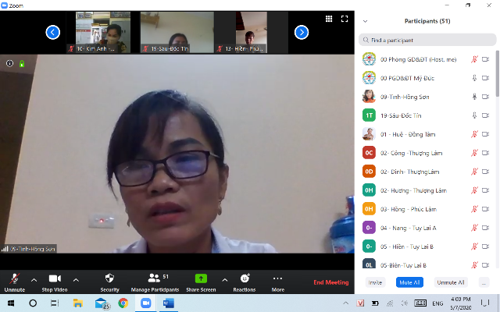Click mic icon for 05-Biên-Tuy Lai B
Screen dimensions: 500x312
(474, 265)
